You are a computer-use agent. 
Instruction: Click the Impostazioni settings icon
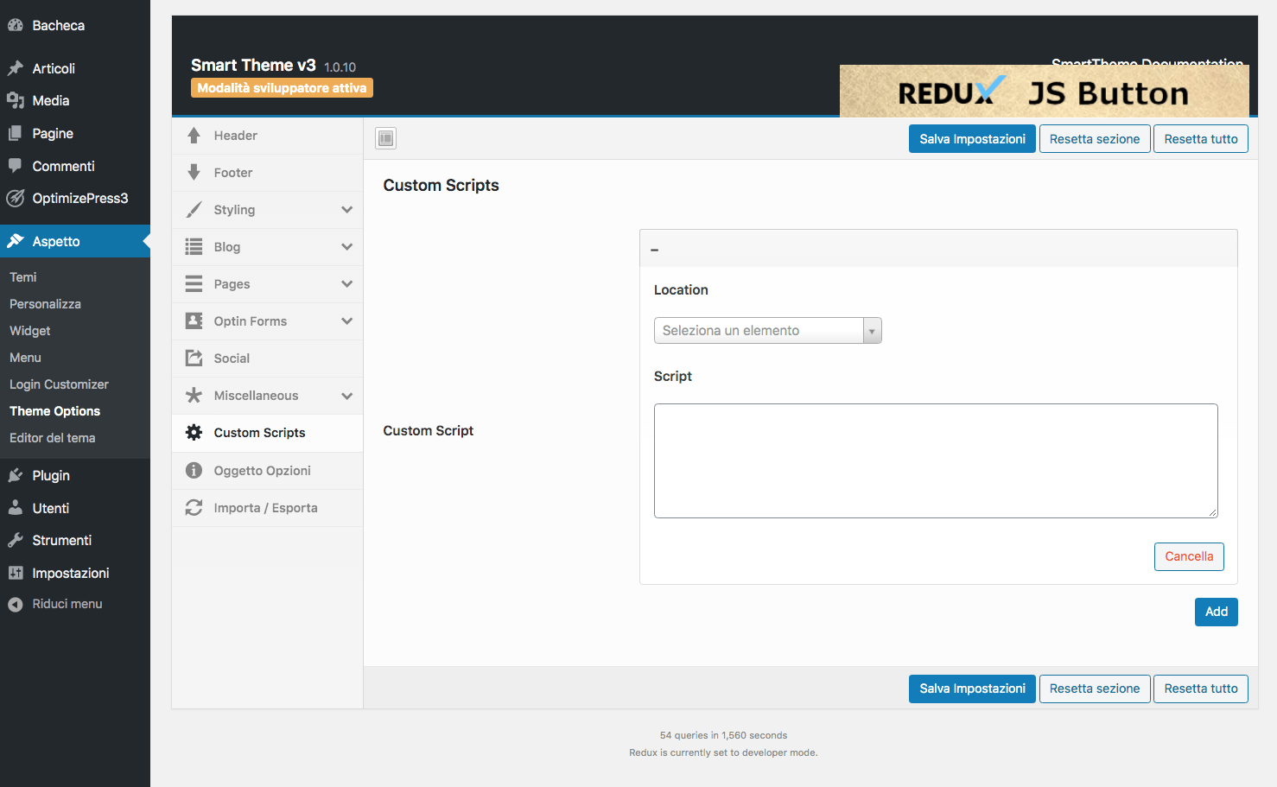tap(16, 573)
